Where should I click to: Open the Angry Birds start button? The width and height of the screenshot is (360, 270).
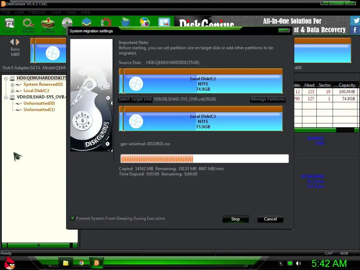point(9,263)
